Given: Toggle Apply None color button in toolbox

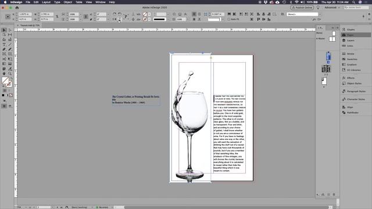Looking at the screenshot, I should coord(11,95).
